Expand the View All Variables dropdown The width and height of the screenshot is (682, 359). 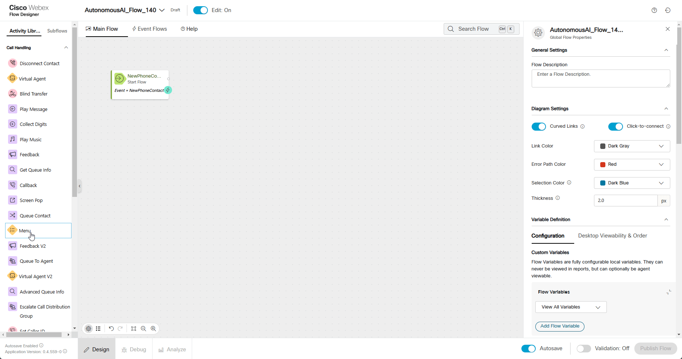tap(571, 307)
